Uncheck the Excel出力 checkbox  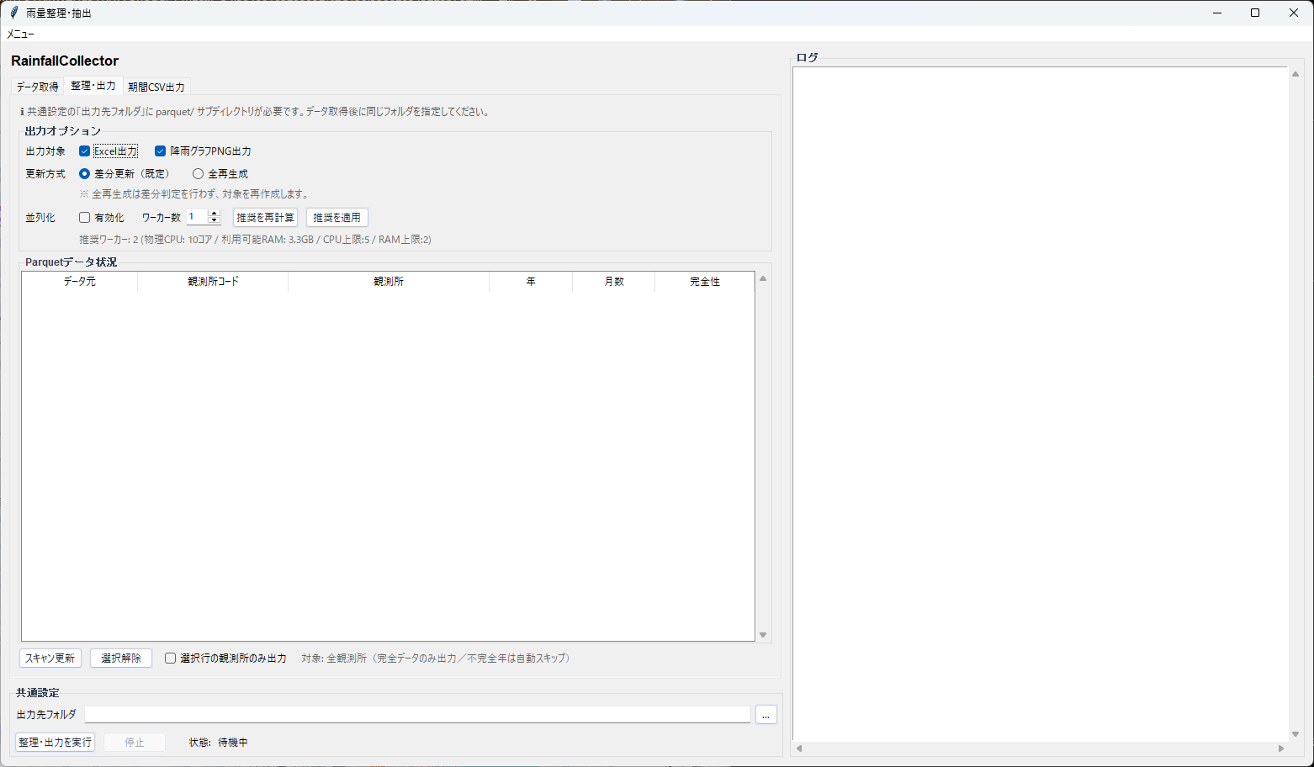pos(85,151)
